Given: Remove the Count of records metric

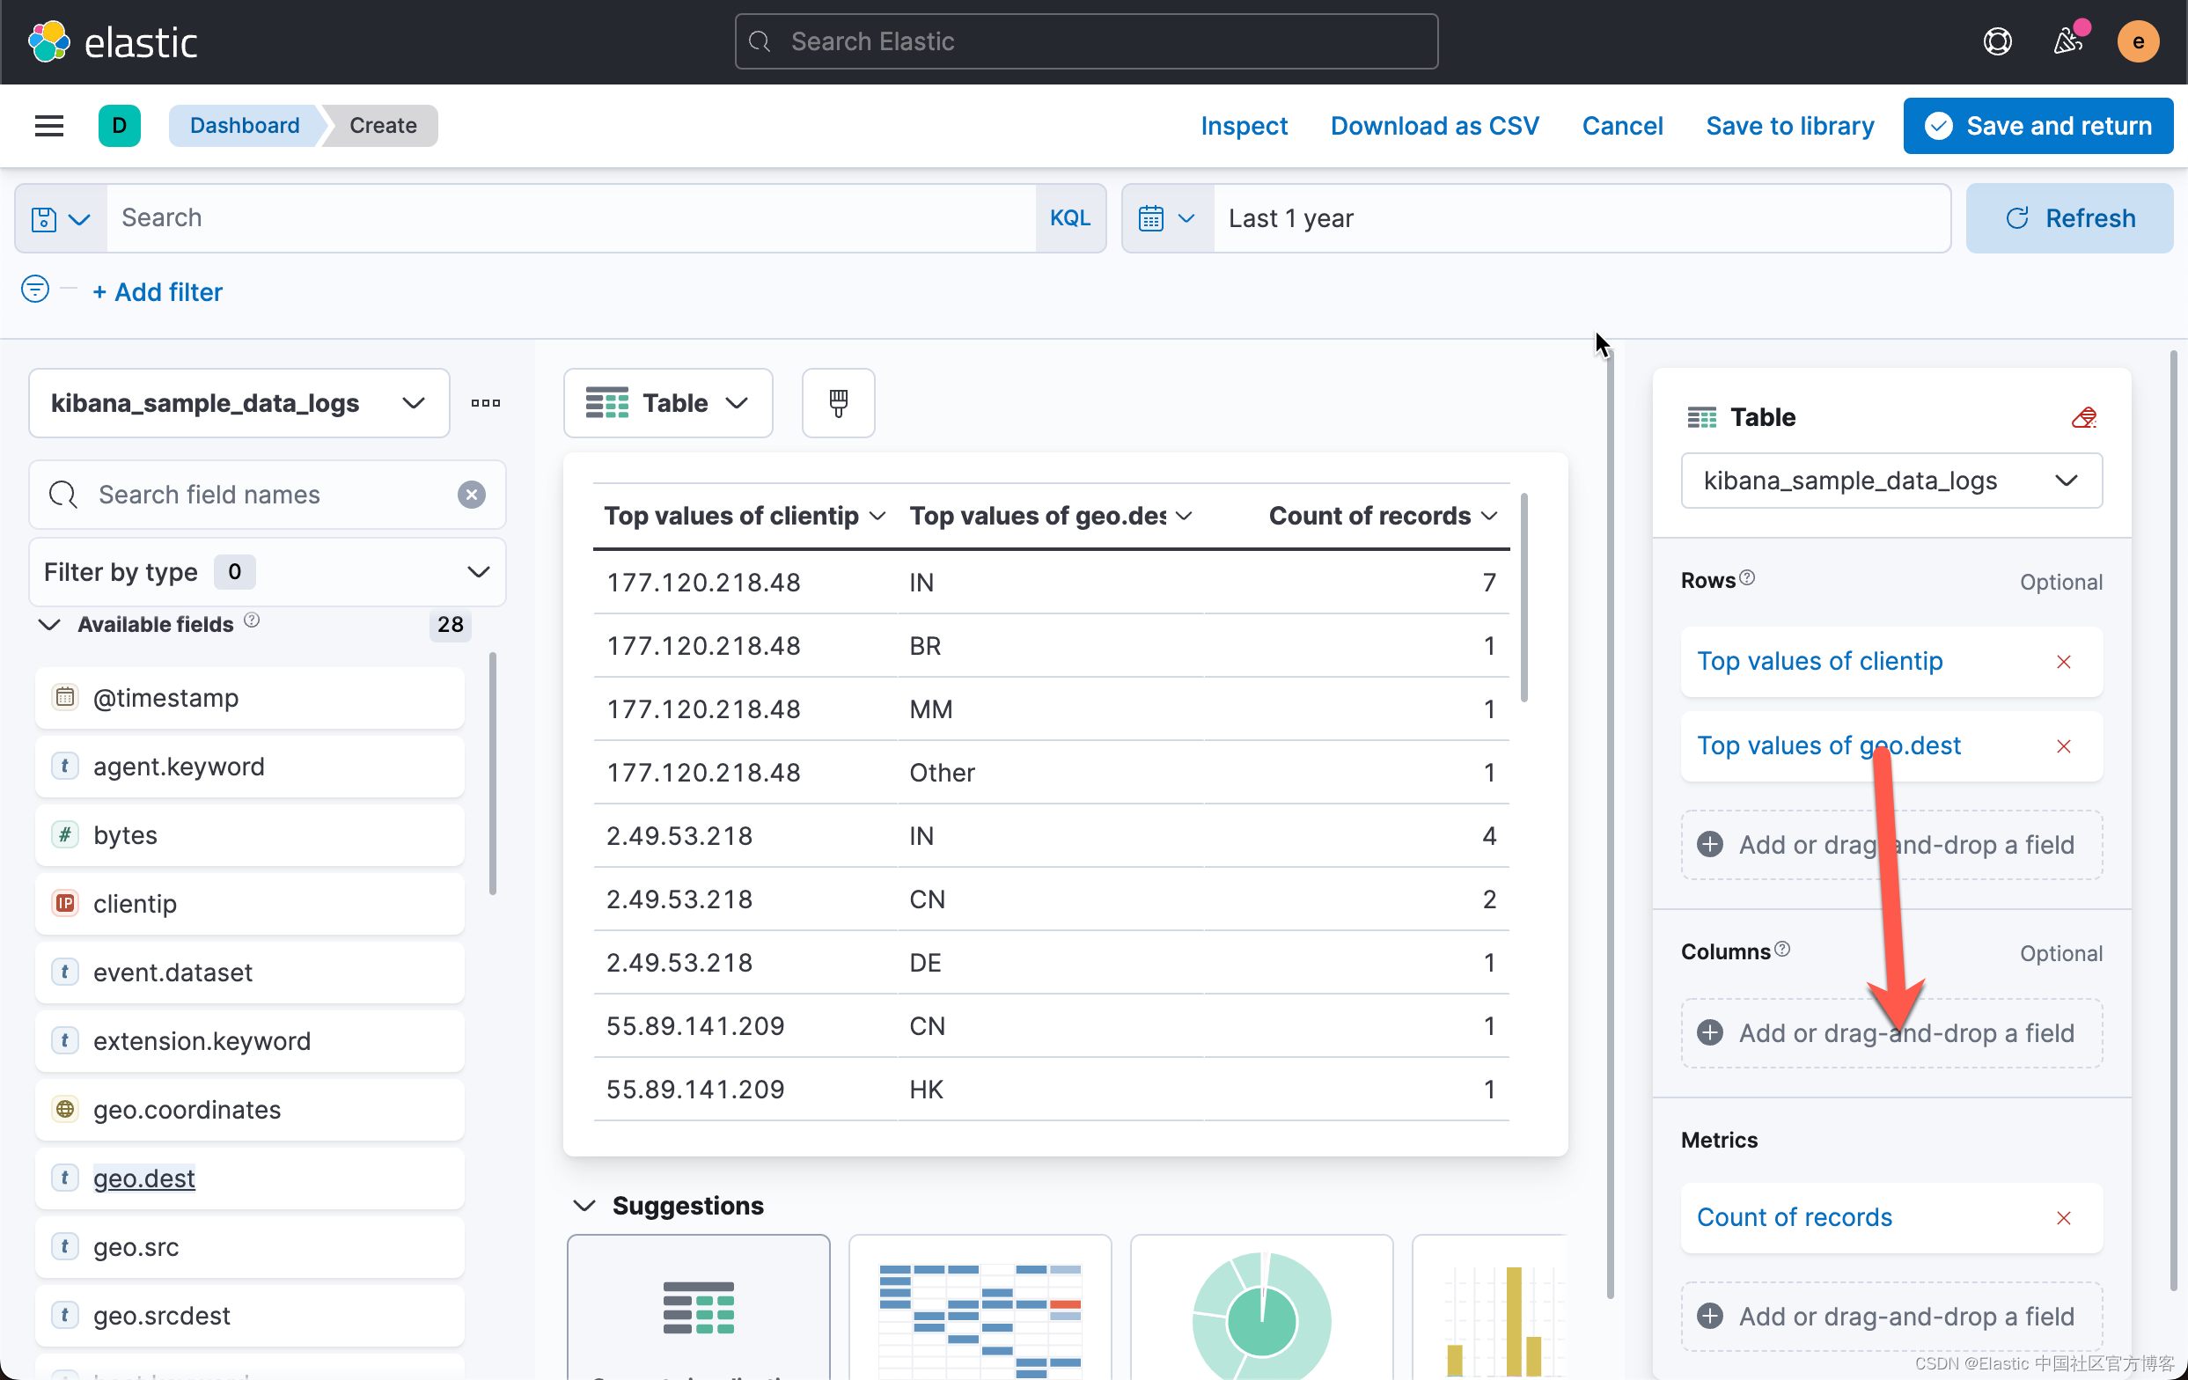Looking at the screenshot, I should click(2063, 1217).
